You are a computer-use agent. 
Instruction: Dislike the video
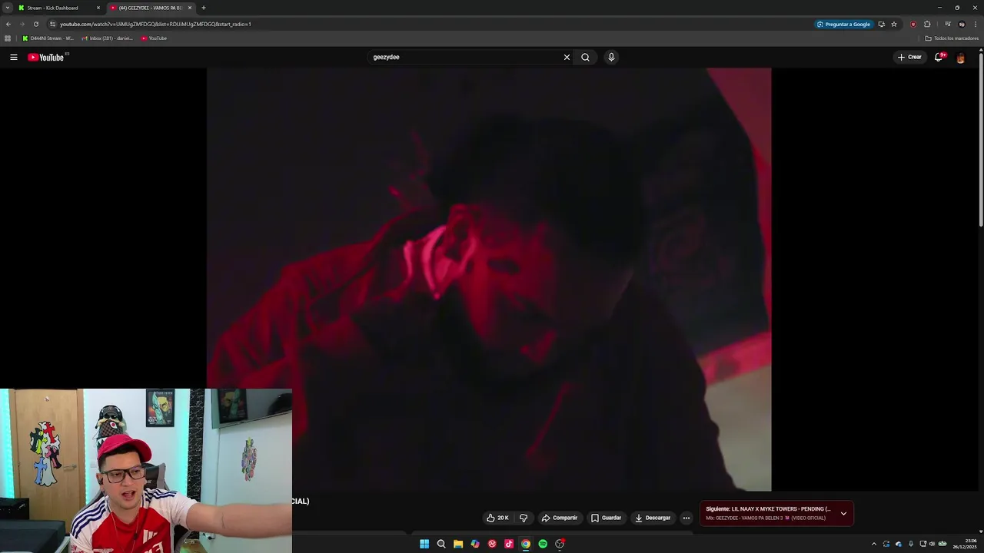[x=524, y=518]
